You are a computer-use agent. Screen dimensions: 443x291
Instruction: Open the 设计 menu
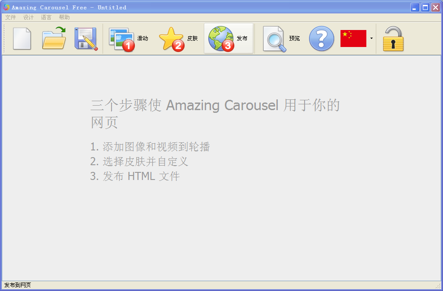coord(28,17)
